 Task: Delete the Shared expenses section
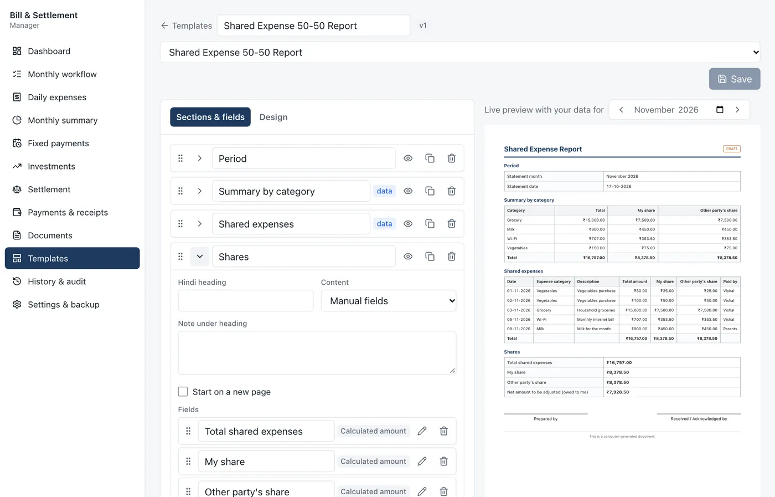[452, 224]
